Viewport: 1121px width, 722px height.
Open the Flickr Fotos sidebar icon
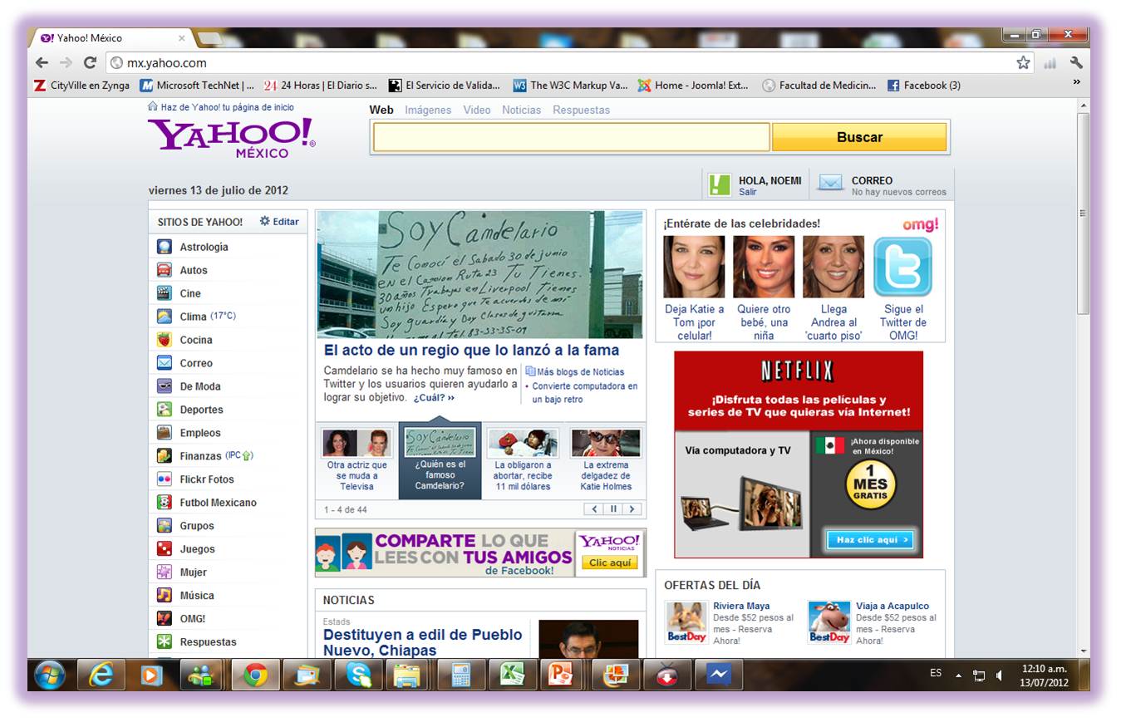coord(165,479)
